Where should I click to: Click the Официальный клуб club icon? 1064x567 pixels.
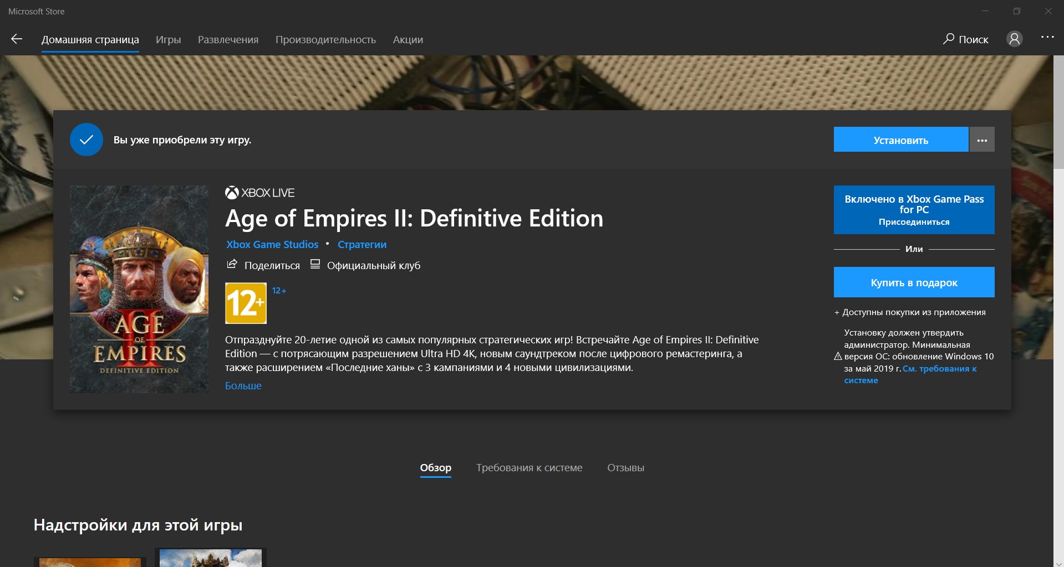point(315,264)
